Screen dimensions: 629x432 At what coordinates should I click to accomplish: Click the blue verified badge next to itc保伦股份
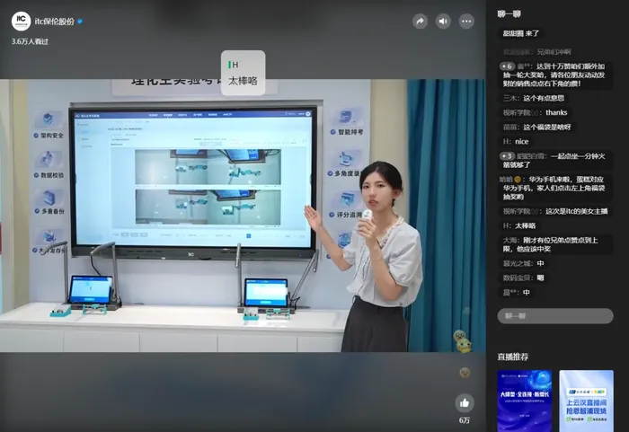[x=80, y=22]
